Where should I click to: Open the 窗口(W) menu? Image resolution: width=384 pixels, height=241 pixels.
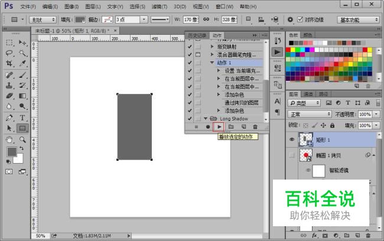click(224, 6)
